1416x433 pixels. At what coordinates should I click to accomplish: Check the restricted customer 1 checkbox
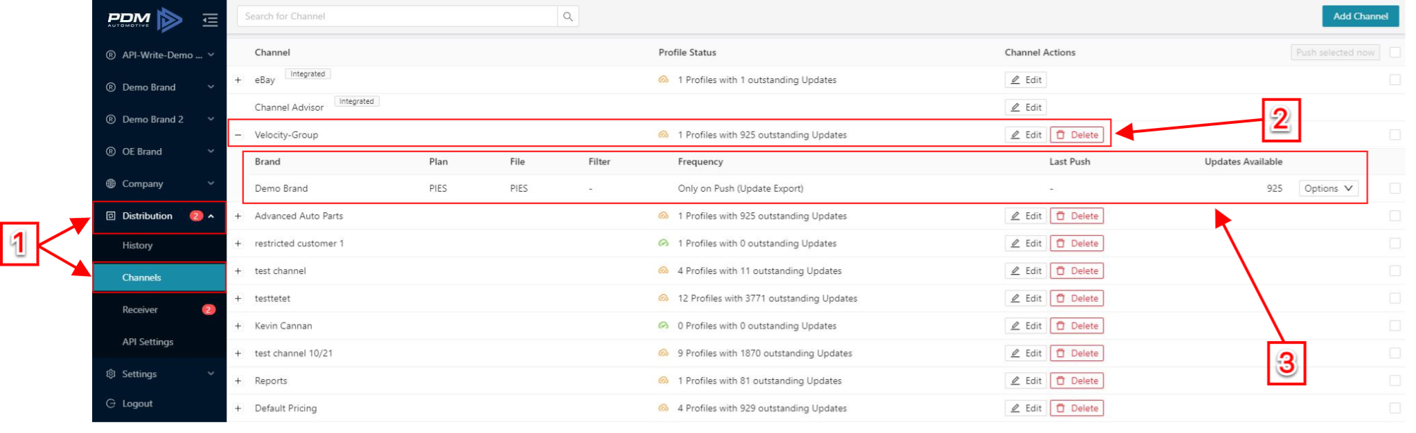(x=1395, y=243)
